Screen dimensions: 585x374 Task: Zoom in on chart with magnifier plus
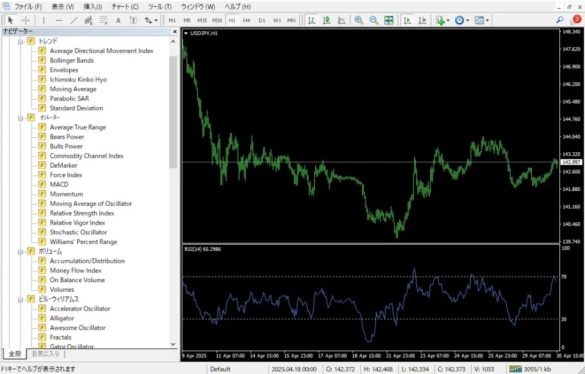click(359, 20)
